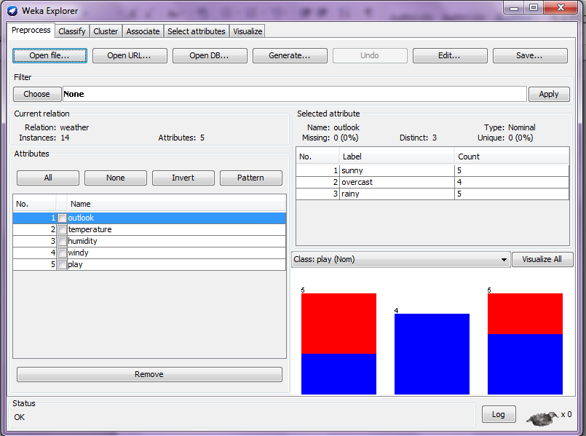
Task: Open the Class: play (Nom) dropdown
Action: point(400,260)
